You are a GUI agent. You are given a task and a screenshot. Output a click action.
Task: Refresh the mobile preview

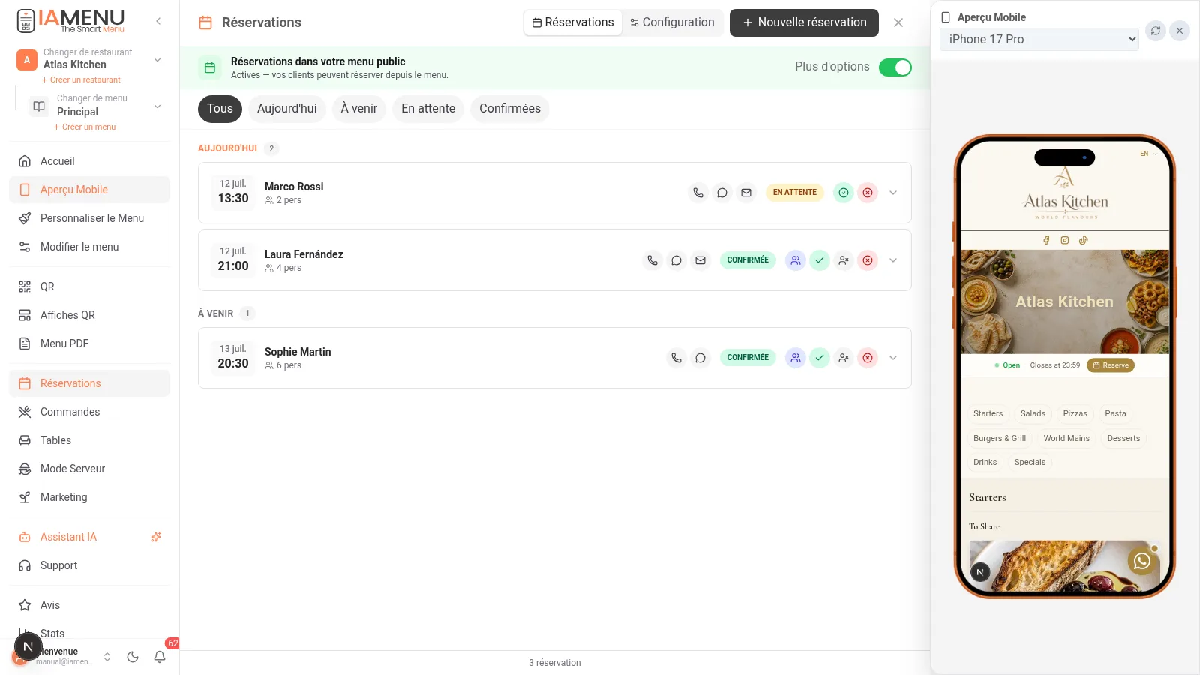click(x=1156, y=31)
